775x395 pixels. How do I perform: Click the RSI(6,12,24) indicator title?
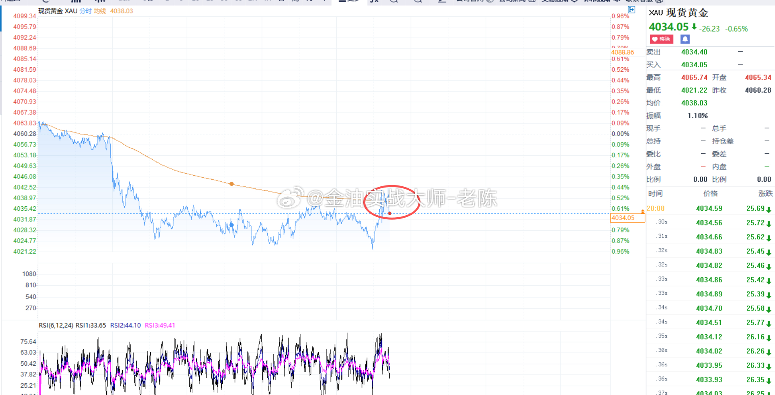point(56,325)
